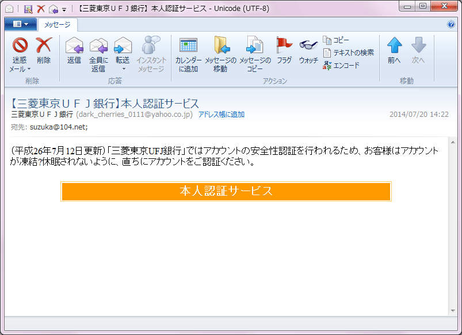Click the message body paragraph text
462x335 pixels.
click(x=224, y=157)
